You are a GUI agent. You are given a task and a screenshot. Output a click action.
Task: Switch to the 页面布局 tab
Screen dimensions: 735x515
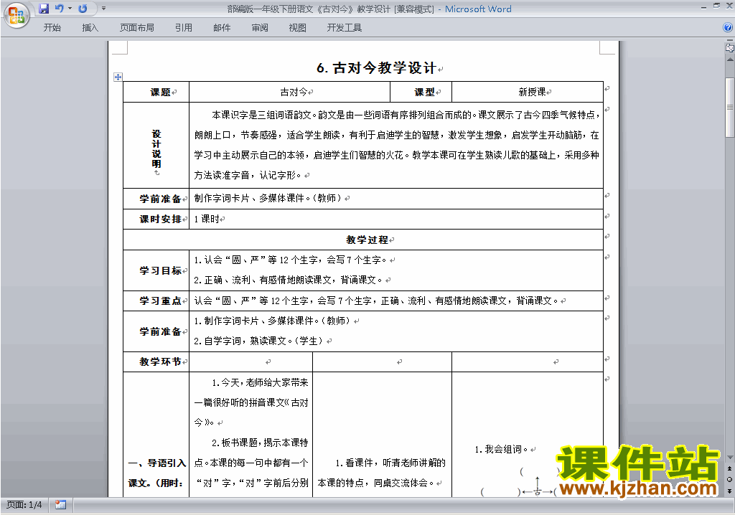point(137,28)
